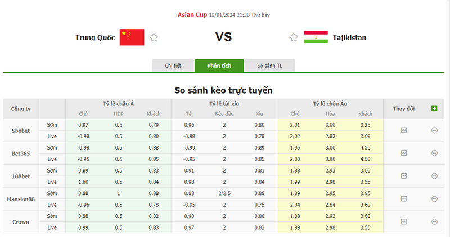Favorite Tajikistan with star toggle
Image resolution: width=450 pixels, height=237 pixels.
[x=294, y=38]
